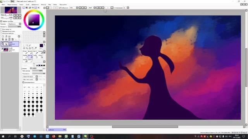The height and width of the screenshot is (139, 248).
Task: Adjust the brush density slider
Action: [39, 74]
